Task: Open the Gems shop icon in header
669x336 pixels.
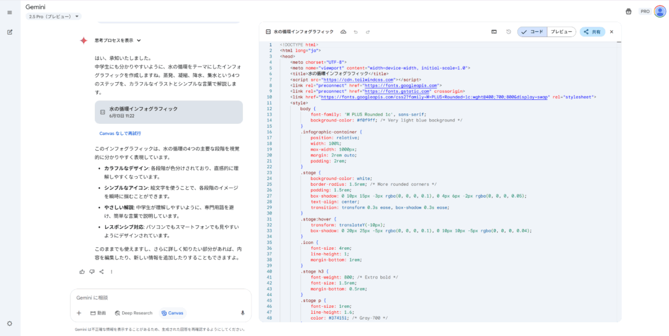Action: (x=628, y=12)
